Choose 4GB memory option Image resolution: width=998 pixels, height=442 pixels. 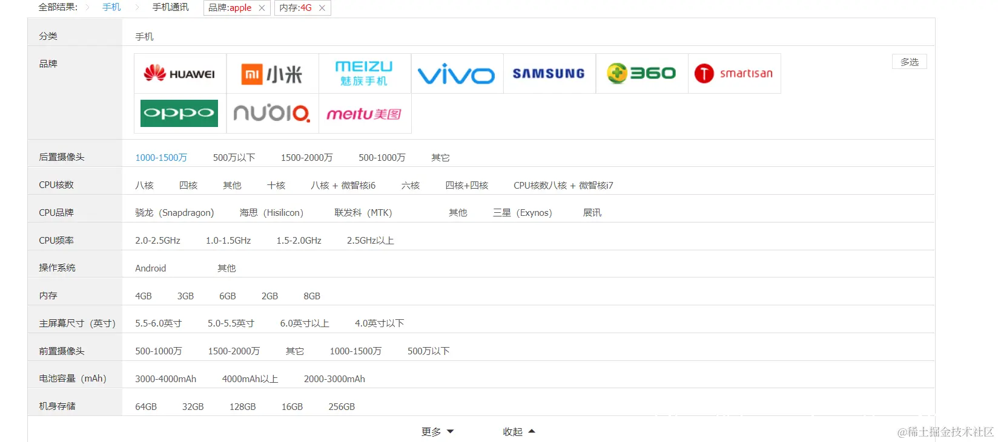144,296
